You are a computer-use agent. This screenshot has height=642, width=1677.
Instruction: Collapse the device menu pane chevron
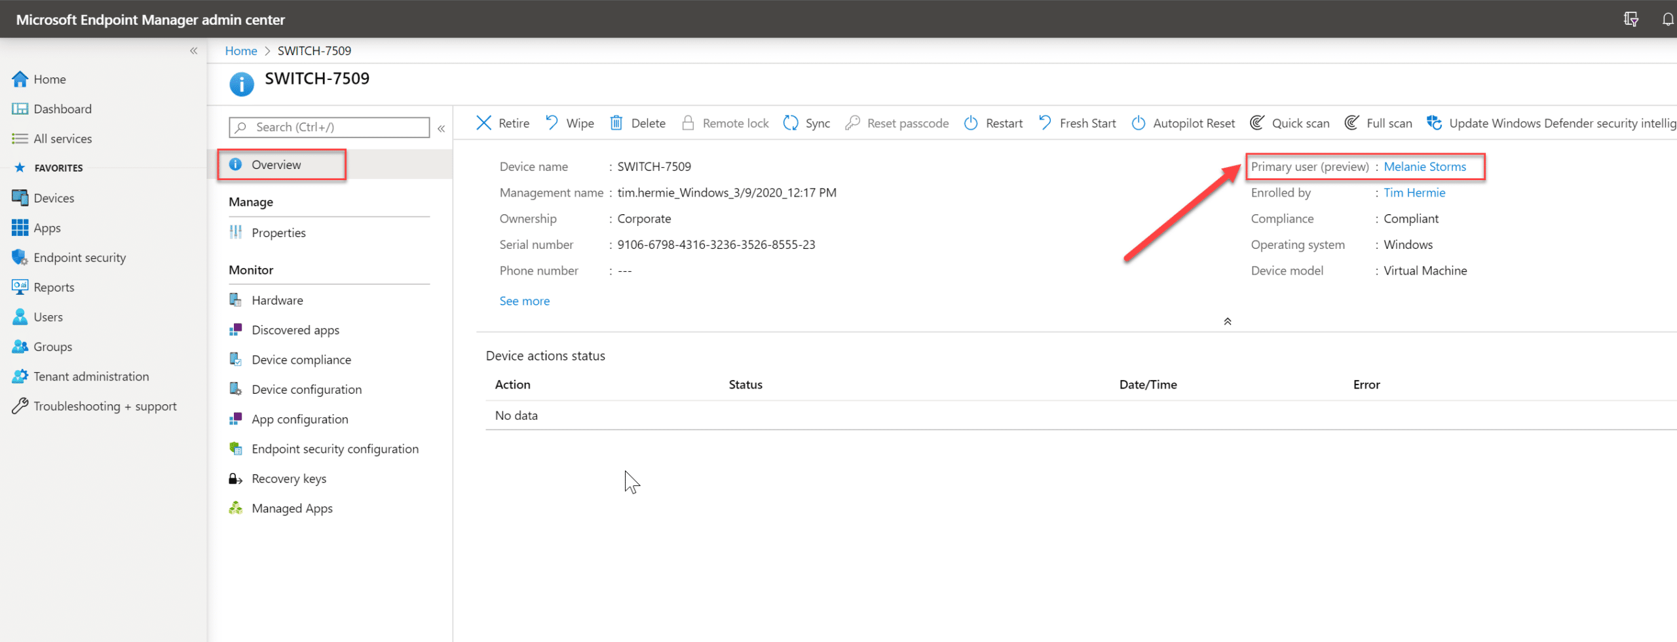pos(442,128)
